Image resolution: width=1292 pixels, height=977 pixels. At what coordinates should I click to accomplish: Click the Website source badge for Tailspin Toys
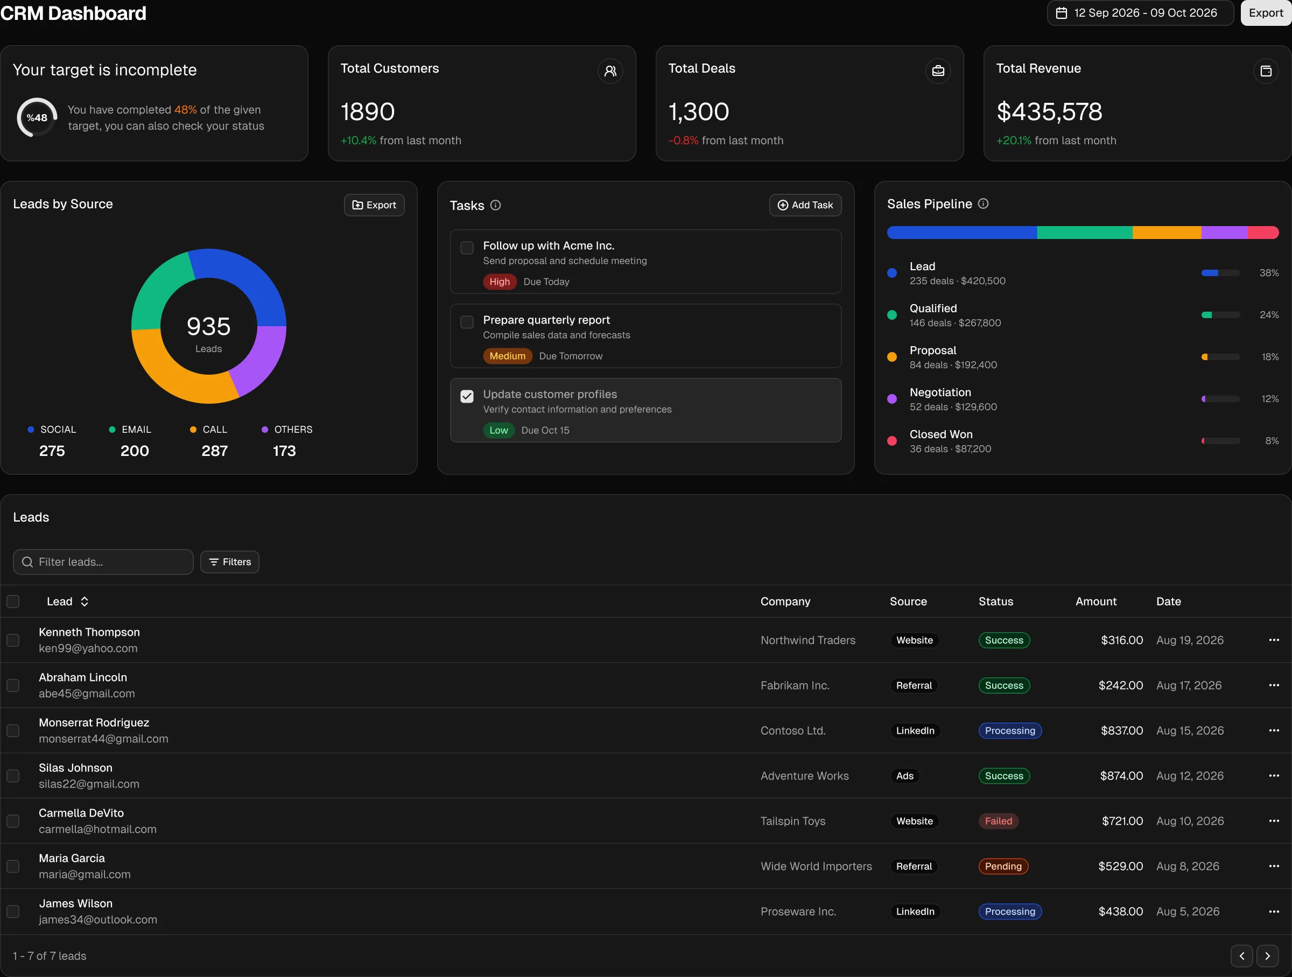[914, 820]
